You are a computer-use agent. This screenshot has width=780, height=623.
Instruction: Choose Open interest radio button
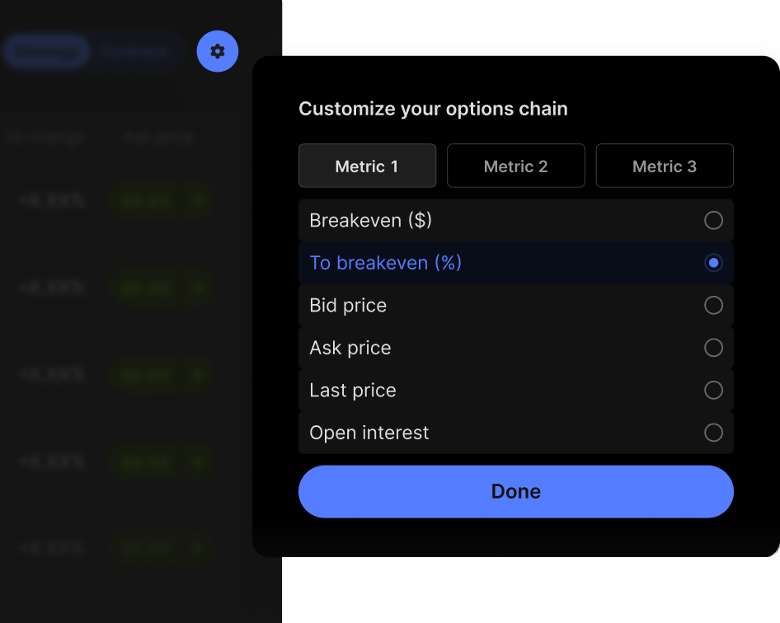coord(713,433)
